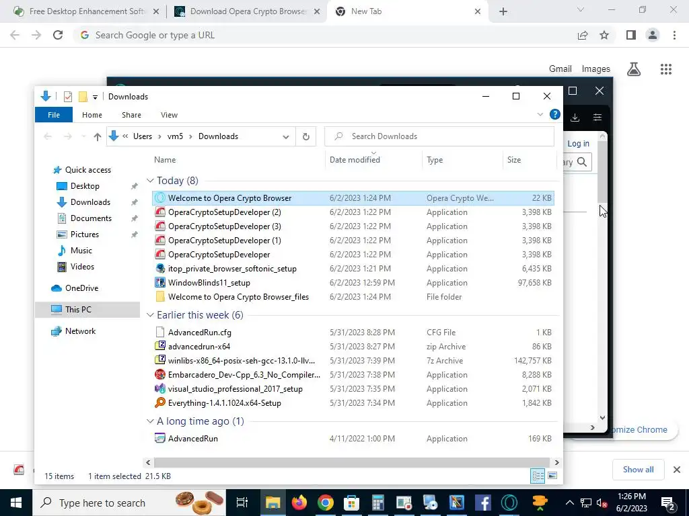The width and height of the screenshot is (689, 516).
Task: Select OperaCryptoSetupDeveloper (3) file
Action: point(224,226)
